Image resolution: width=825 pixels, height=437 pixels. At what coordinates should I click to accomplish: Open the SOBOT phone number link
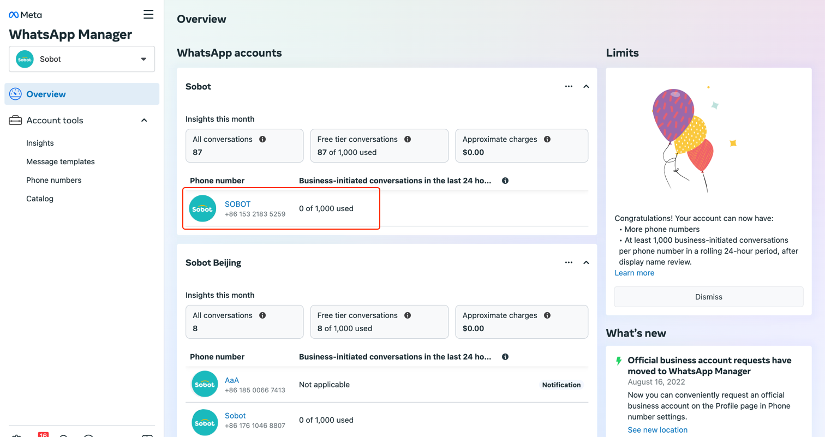point(237,204)
